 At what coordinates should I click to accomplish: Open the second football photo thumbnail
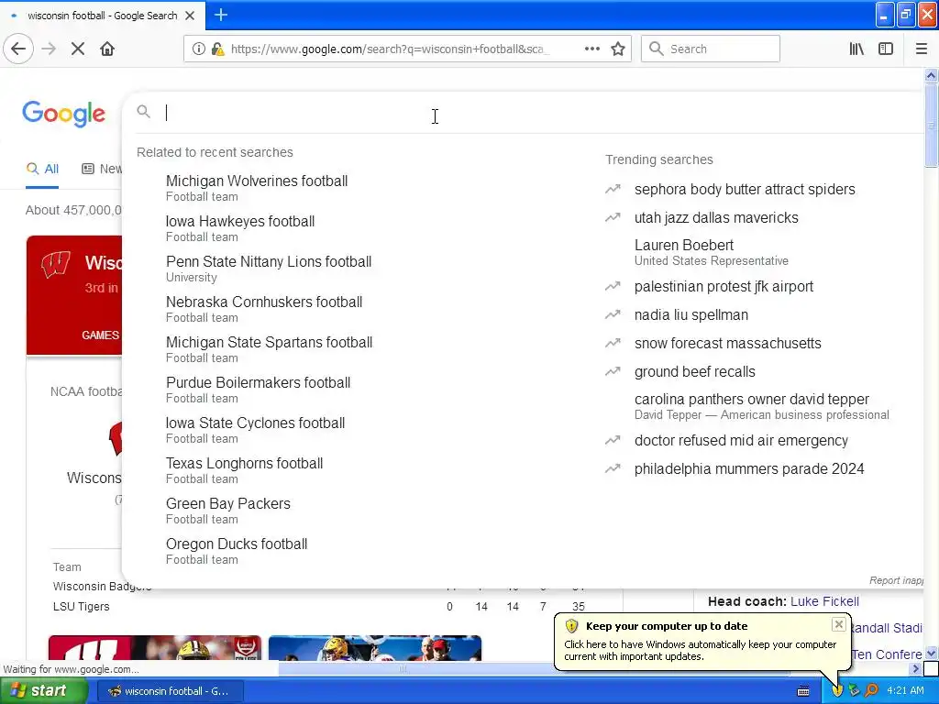(375, 648)
